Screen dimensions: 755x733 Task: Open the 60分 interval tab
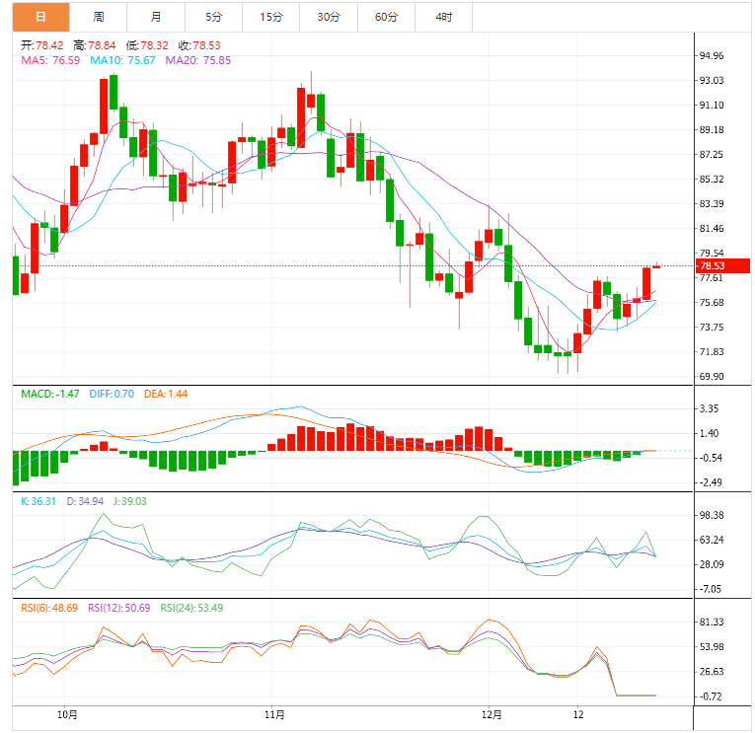[x=387, y=18]
